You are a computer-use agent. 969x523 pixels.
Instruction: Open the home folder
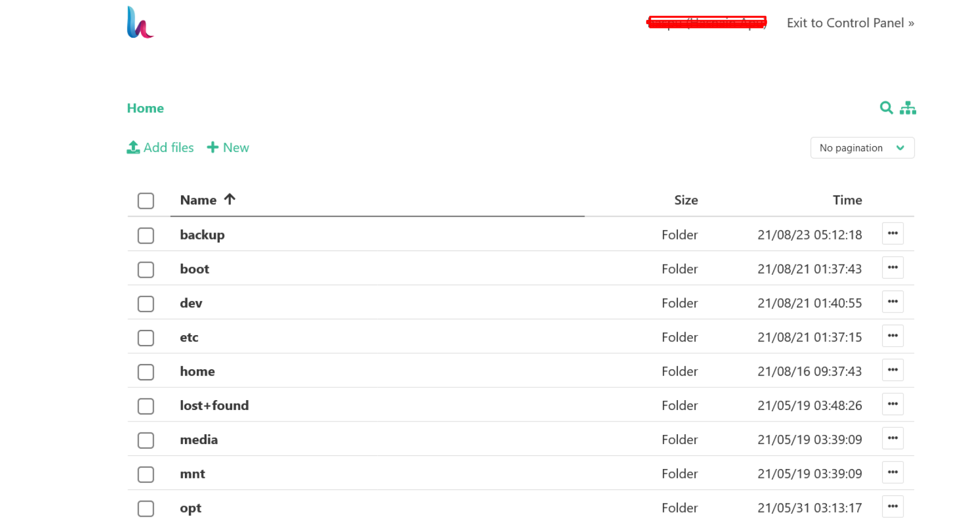197,372
